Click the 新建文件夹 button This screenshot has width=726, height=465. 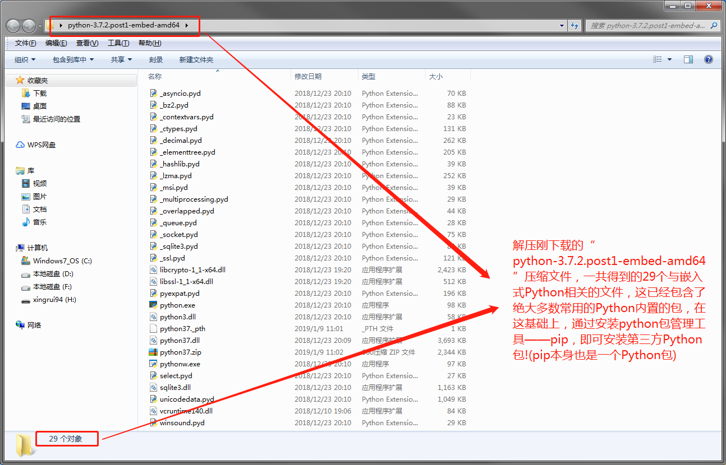[196, 59]
